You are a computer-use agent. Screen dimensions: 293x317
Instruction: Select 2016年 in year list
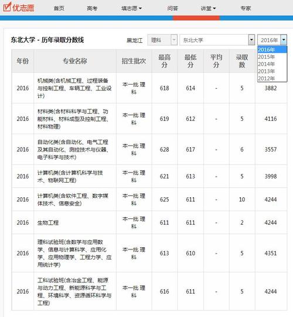click(272, 49)
